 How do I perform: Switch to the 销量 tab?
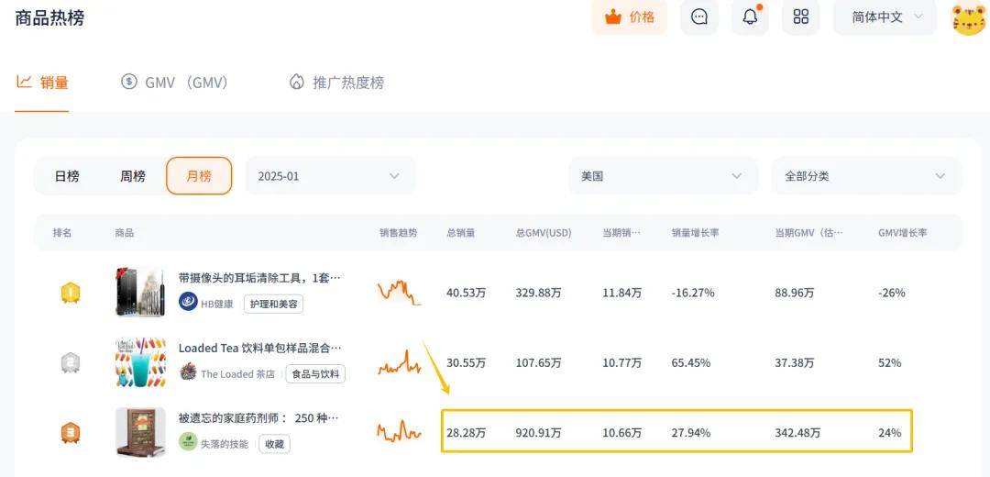[42, 83]
